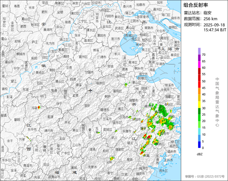Click the map approval number 审图号 text
Image resolution: width=228 pixels, height=181 pixels.
[x=205, y=176]
